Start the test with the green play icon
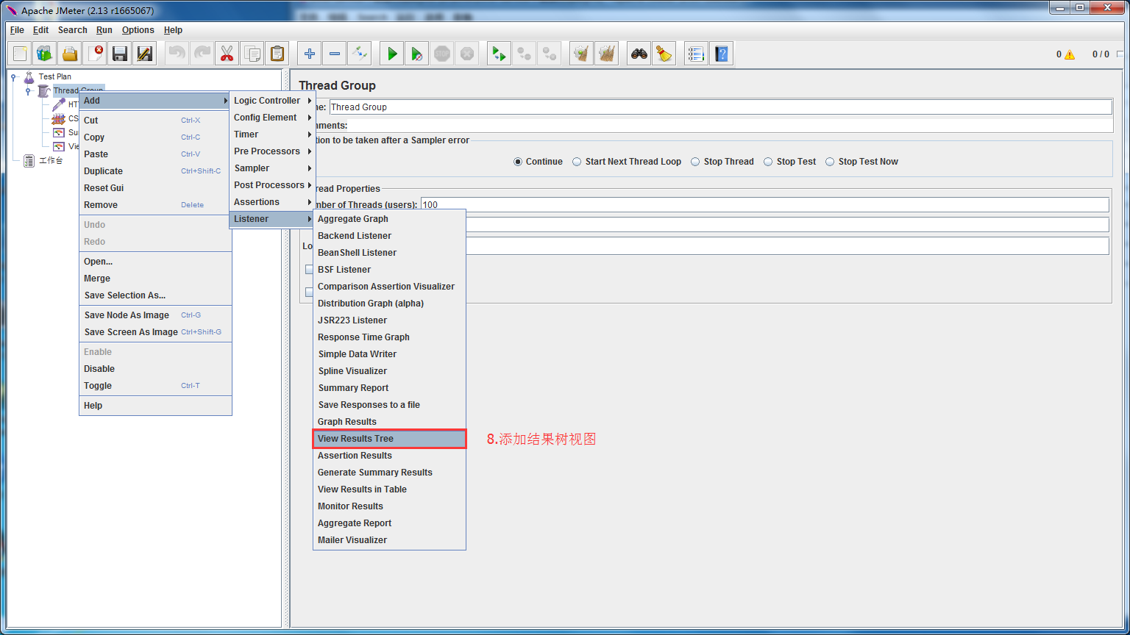This screenshot has height=635, width=1130. [x=392, y=54]
